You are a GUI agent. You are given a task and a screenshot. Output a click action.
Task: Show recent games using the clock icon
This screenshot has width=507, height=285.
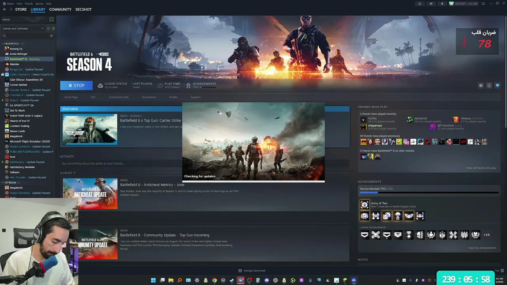(48, 28)
